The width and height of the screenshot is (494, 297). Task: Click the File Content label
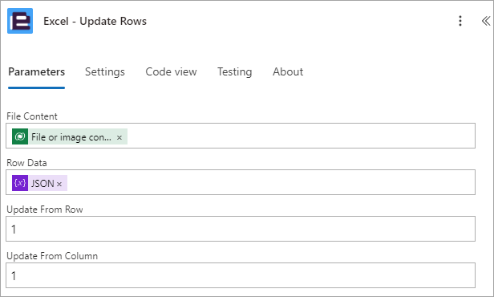(x=32, y=116)
